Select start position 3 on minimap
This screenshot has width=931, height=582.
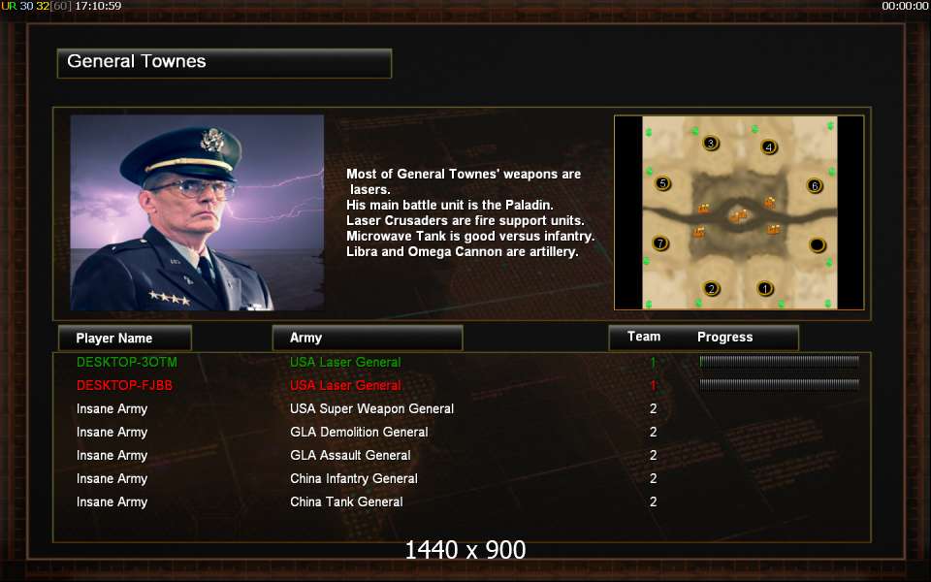(x=711, y=144)
